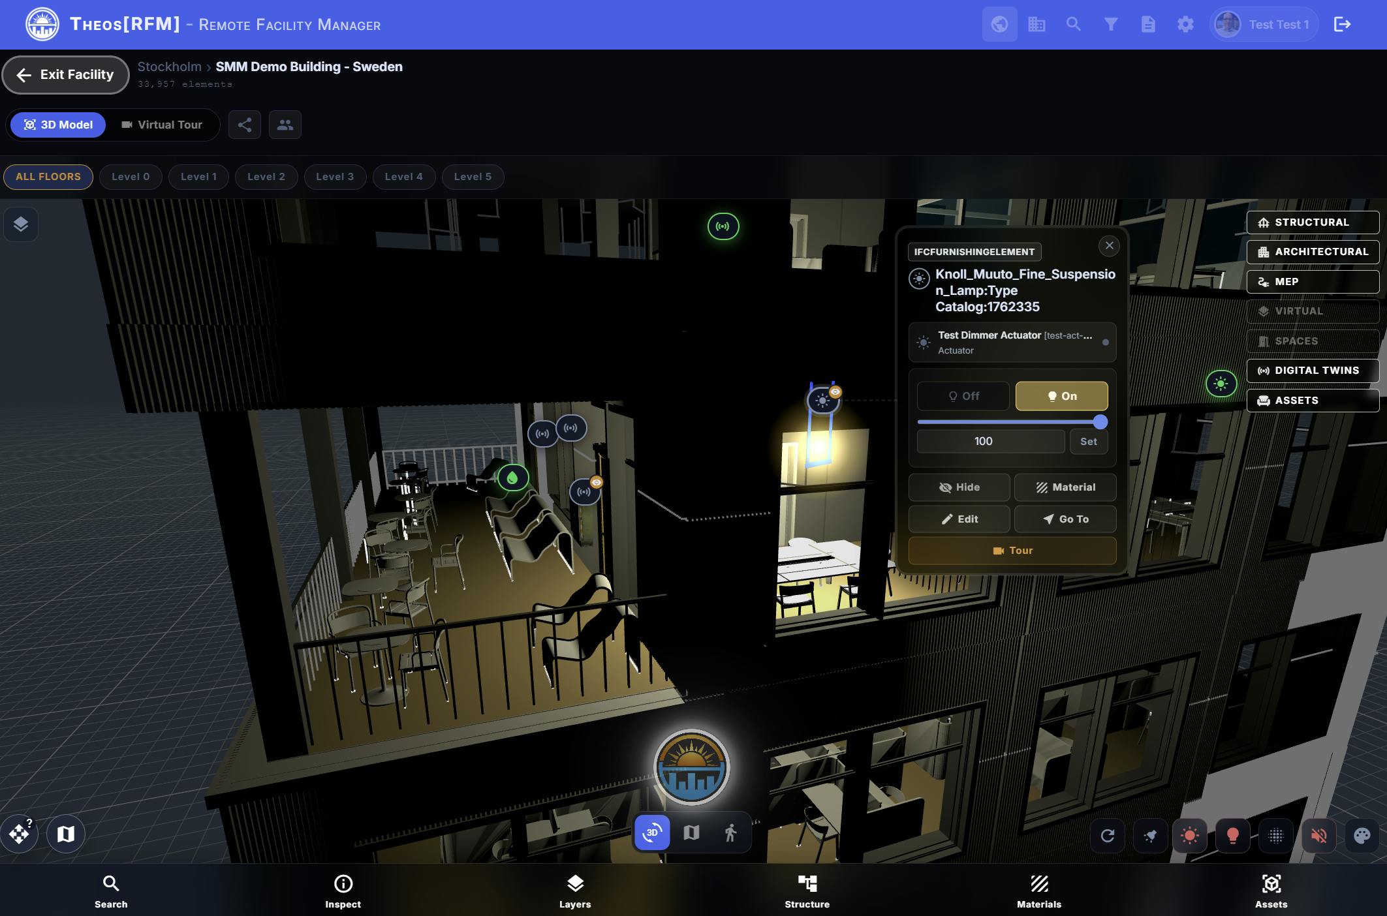The width and height of the screenshot is (1387, 916).
Task: Select the Level 3 floor
Action: tap(335, 177)
